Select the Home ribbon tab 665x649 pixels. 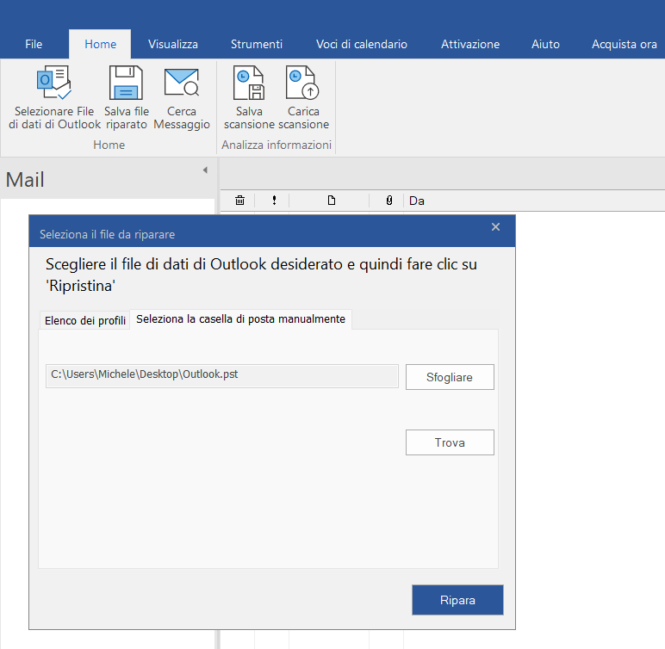(100, 44)
